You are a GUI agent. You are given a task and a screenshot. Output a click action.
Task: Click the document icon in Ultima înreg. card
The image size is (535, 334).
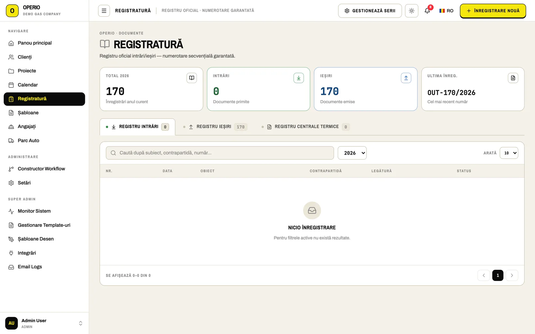coord(513,78)
